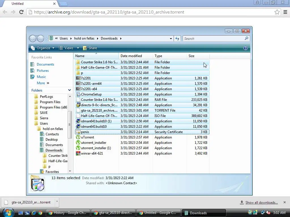
Task: Click the Chrome user profile icon
Action: (257, 2)
